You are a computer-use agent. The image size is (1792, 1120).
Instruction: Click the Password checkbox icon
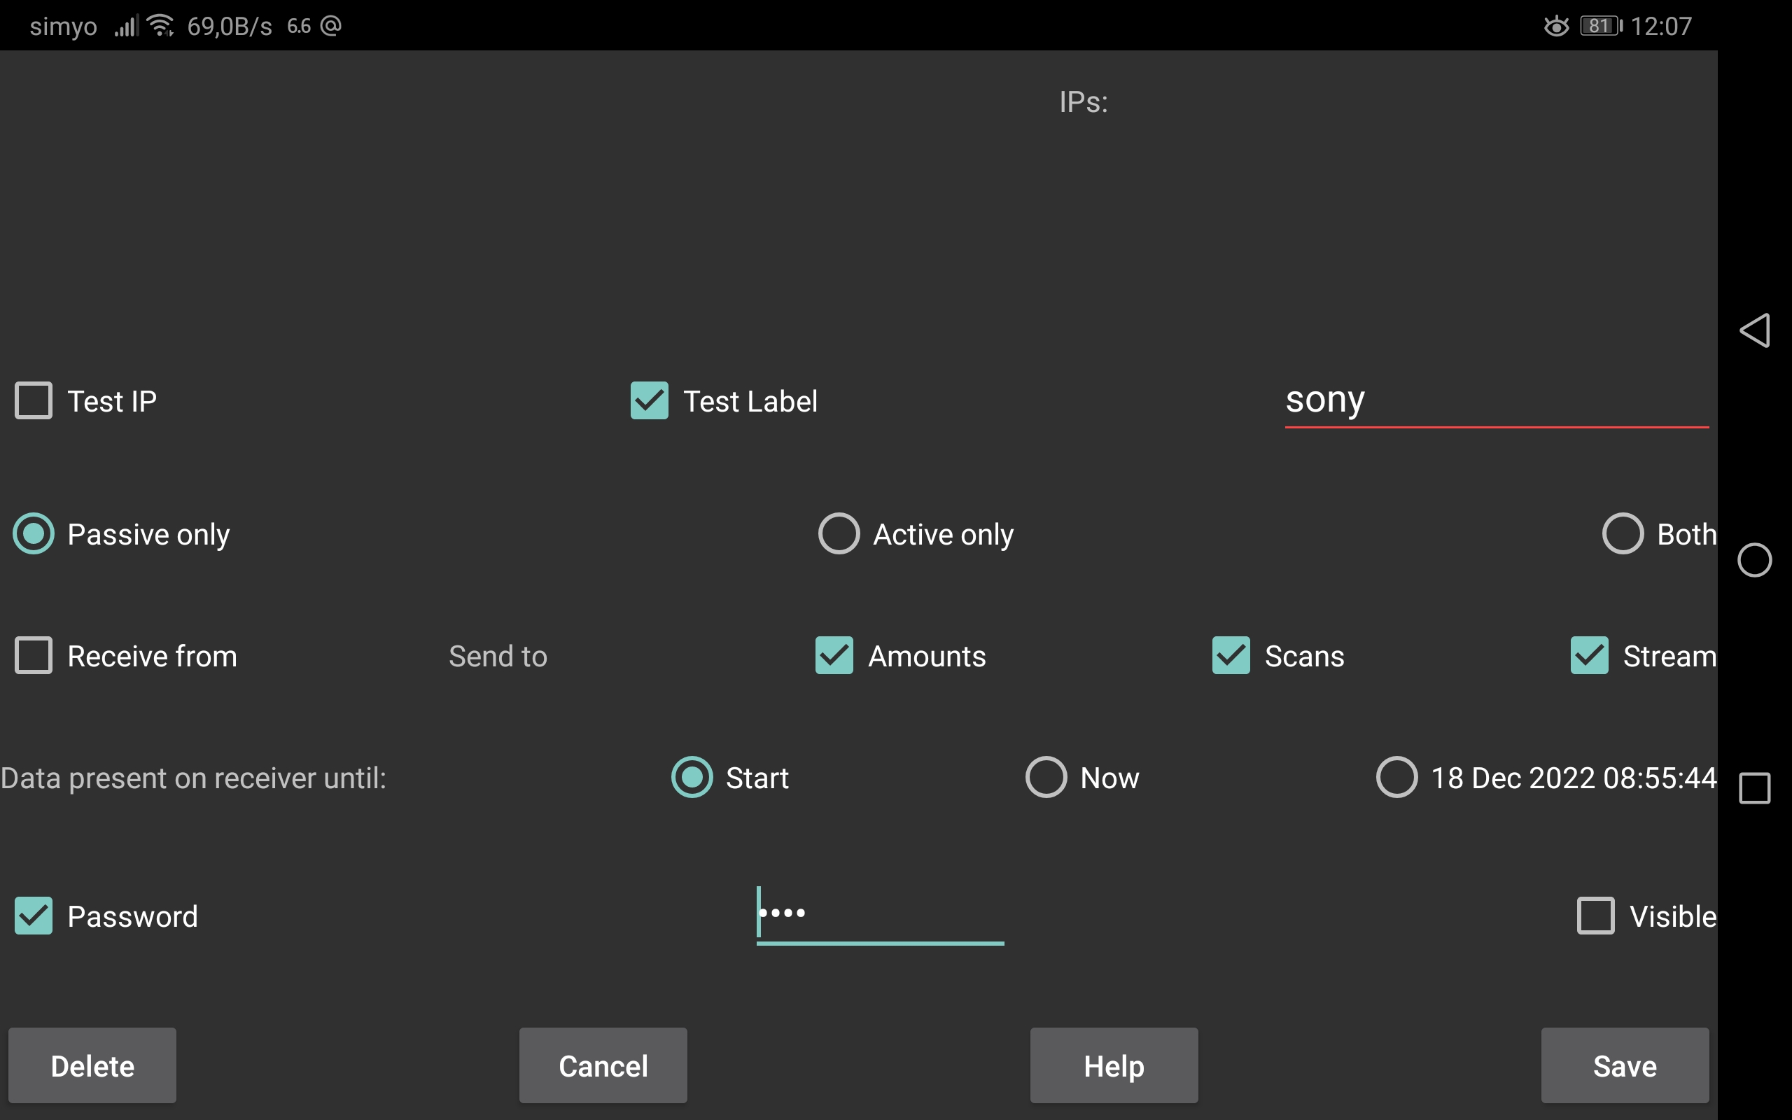(34, 916)
